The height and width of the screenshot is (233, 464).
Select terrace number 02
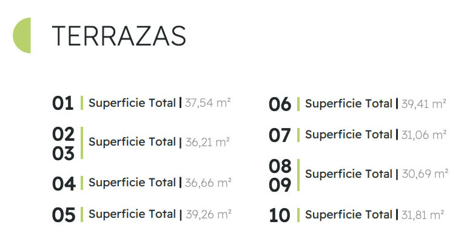click(63, 134)
